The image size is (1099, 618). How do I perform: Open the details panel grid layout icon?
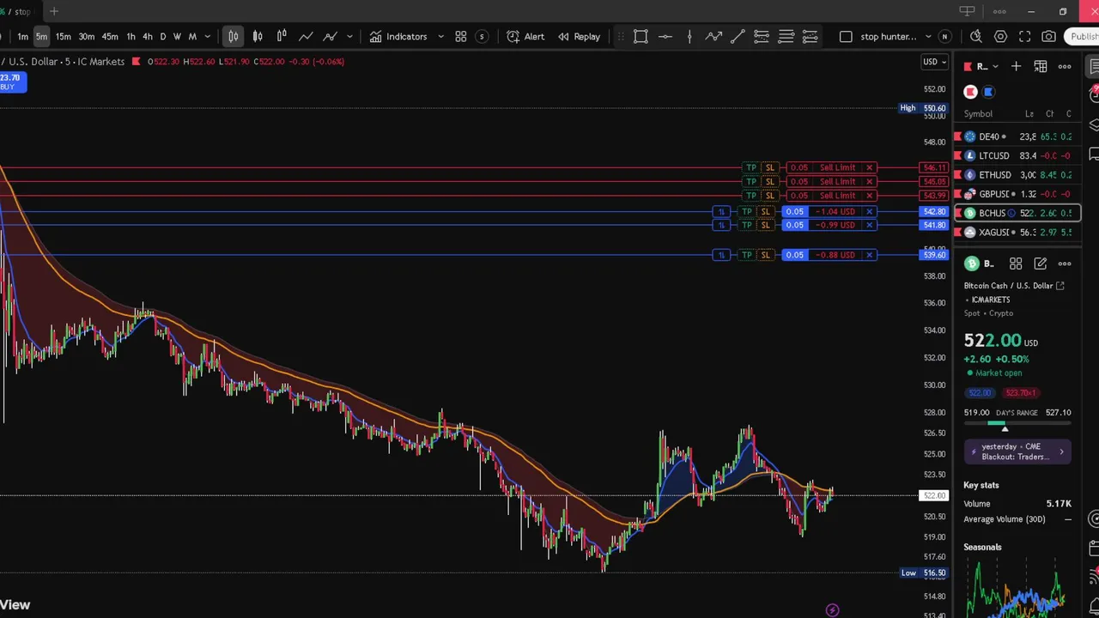1016,264
